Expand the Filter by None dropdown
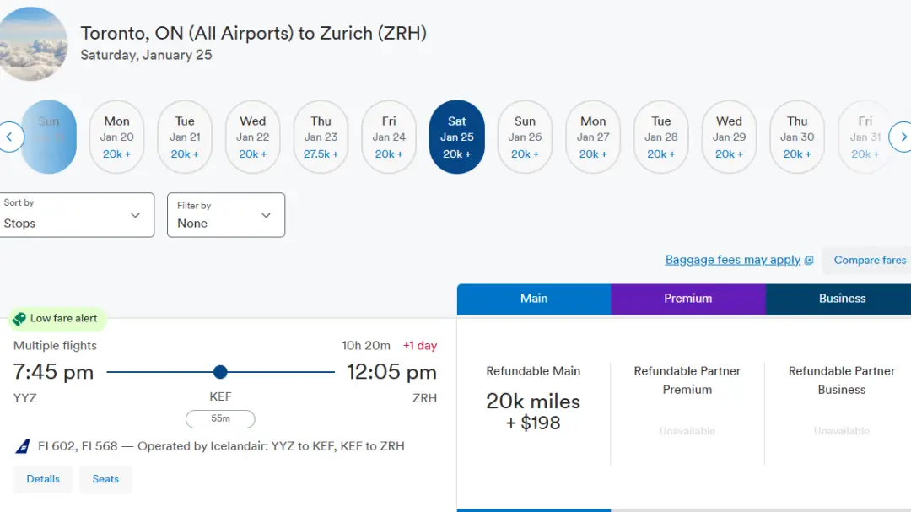Screen dimensions: 911x512 pyautogui.click(x=225, y=215)
